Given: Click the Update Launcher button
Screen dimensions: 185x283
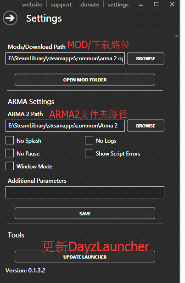Looking at the screenshot, I should click(x=85, y=257).
